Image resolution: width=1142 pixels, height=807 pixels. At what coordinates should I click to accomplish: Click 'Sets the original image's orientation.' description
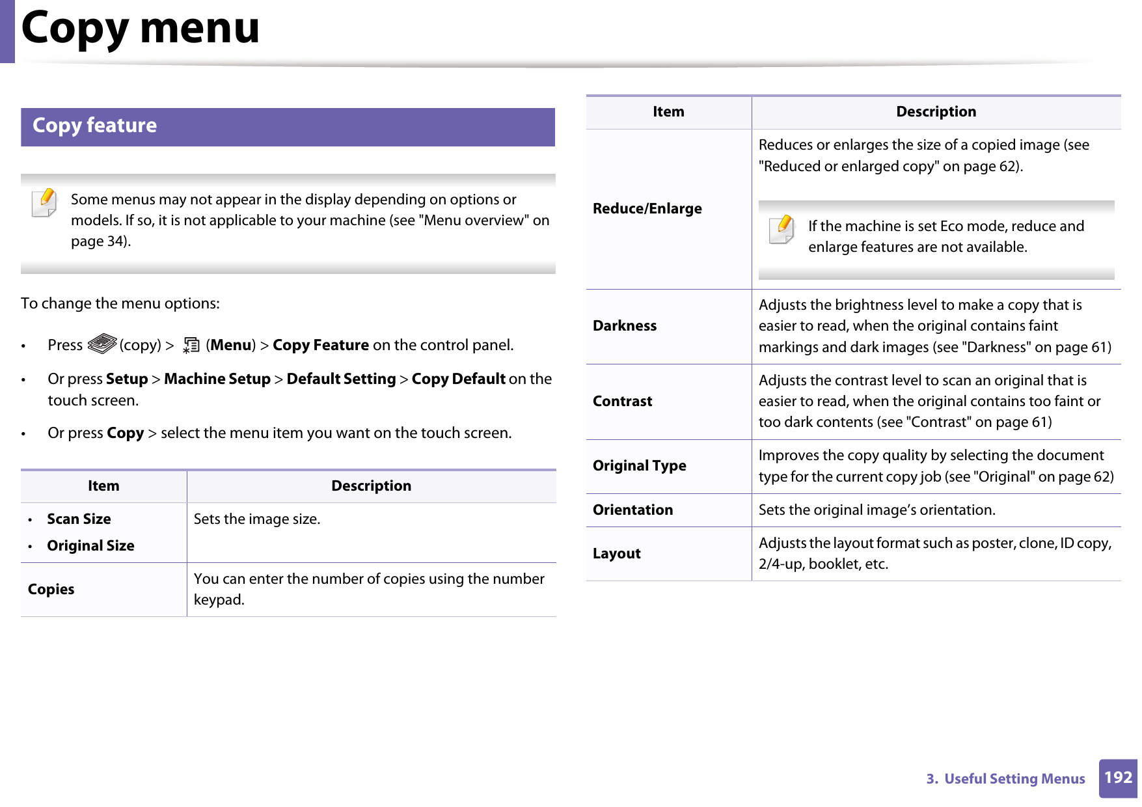pos(877,510)
